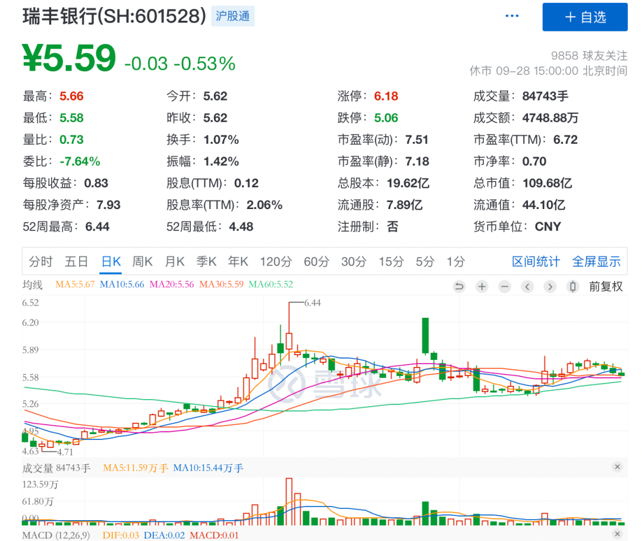Viewport: 642px width, 541px height.
Task: Click the 沪股通 tag
Action: coord(232,16)
